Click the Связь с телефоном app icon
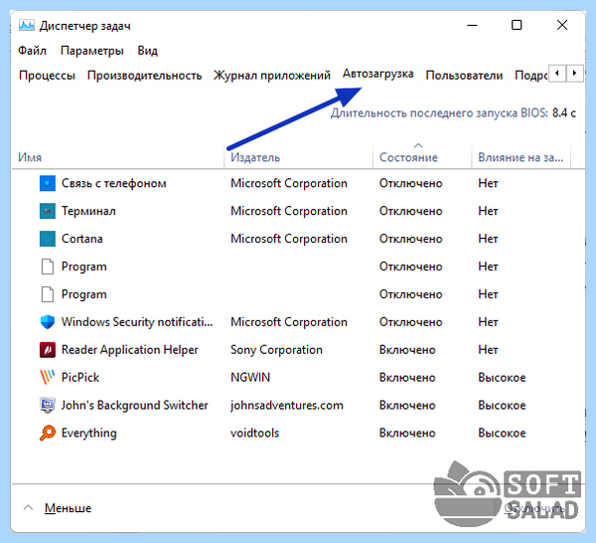 click(48, 183)
